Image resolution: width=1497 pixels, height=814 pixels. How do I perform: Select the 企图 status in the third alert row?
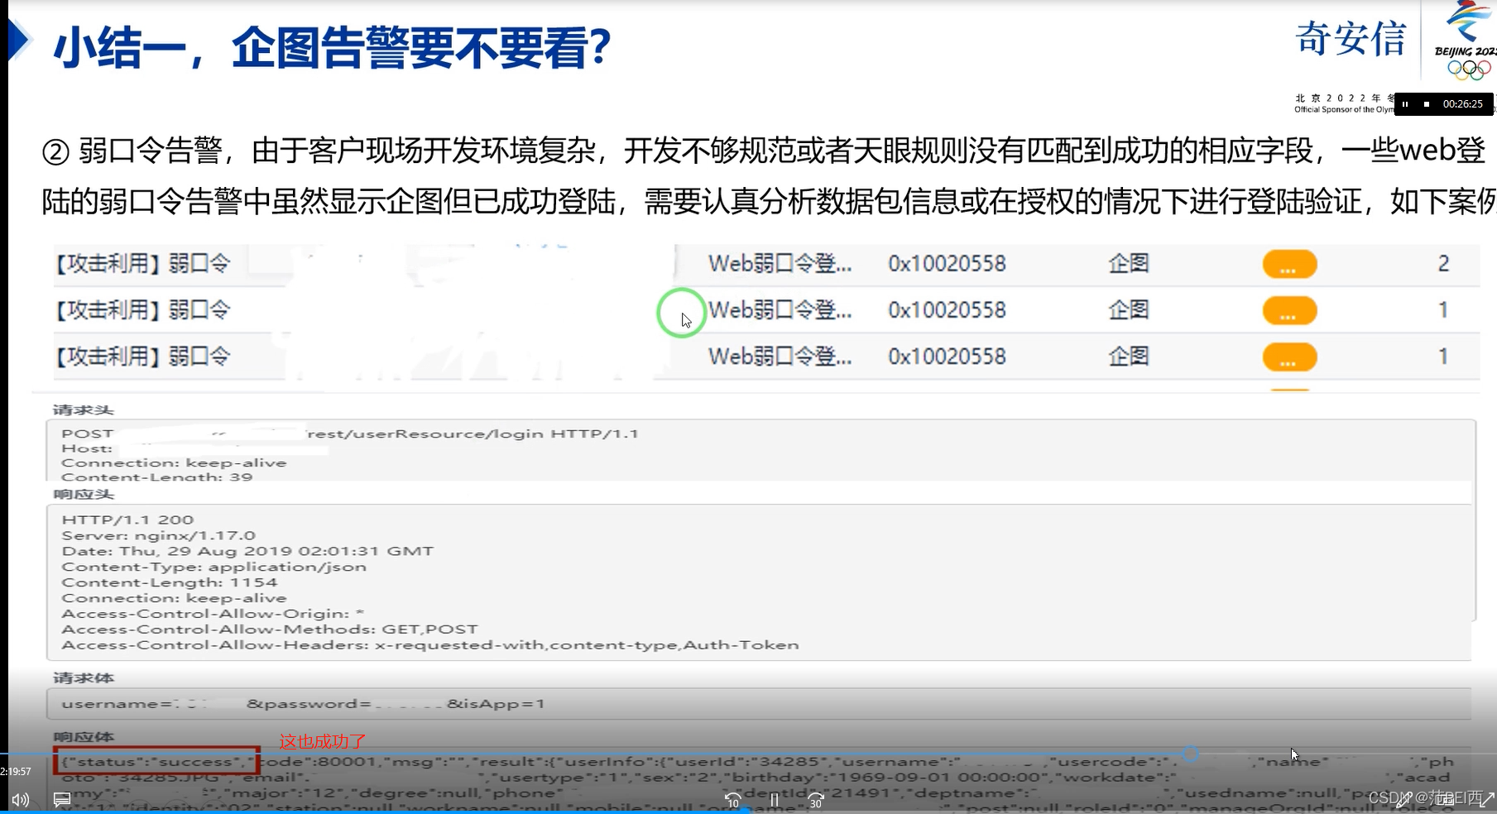click(1129, 357)
